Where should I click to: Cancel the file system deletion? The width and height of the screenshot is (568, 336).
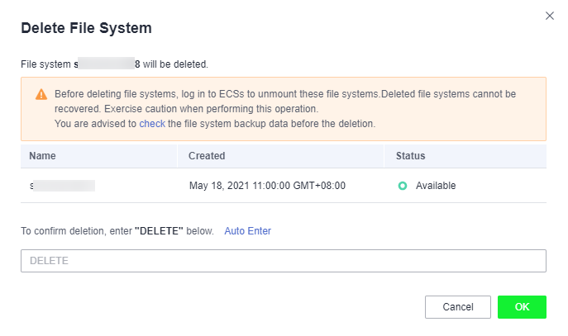pyautogui.click(x=458, y=307)
